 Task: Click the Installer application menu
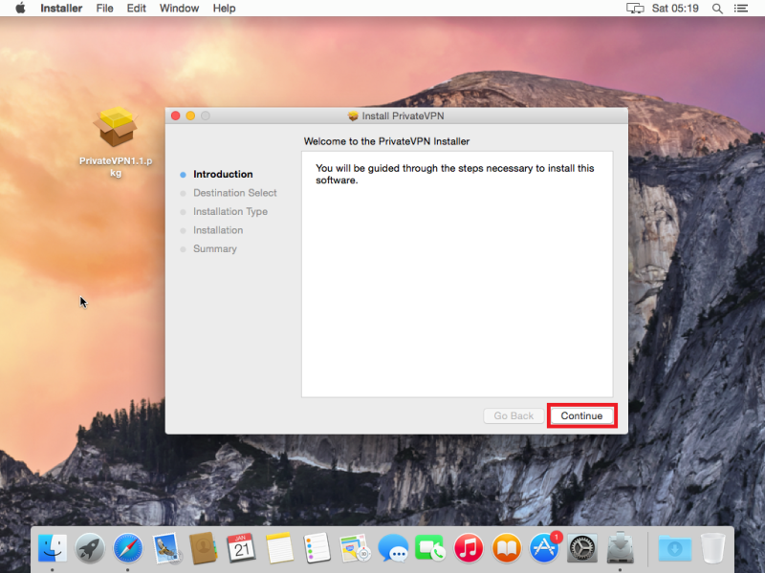point(61,9)
